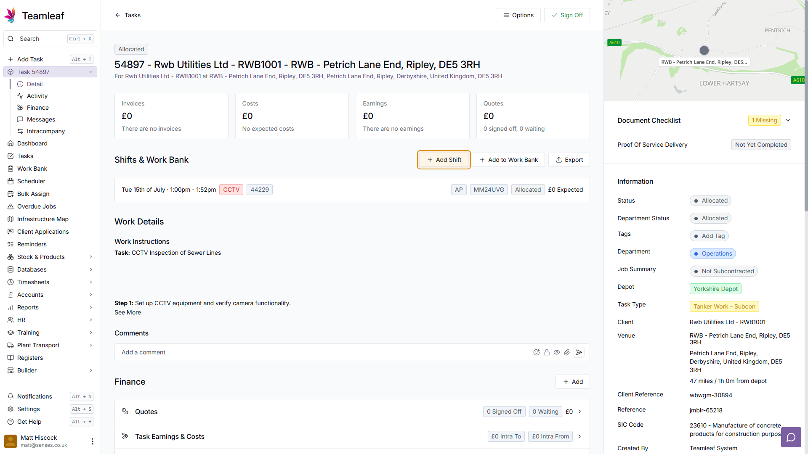Export shifts and work bank
Viewport: 808px width, 454px height.
click(x=569, y=160)
